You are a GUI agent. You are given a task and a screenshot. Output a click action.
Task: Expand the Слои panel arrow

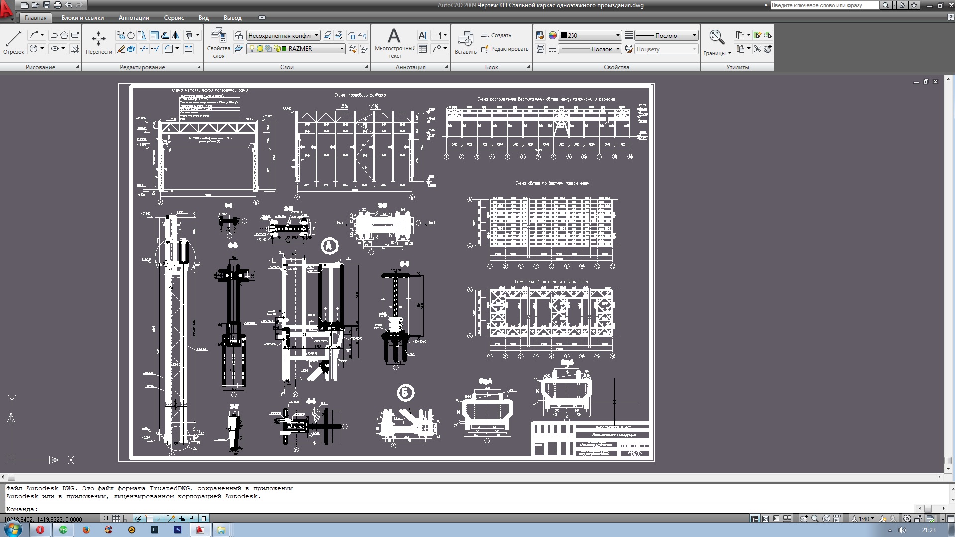coord(366,67)
